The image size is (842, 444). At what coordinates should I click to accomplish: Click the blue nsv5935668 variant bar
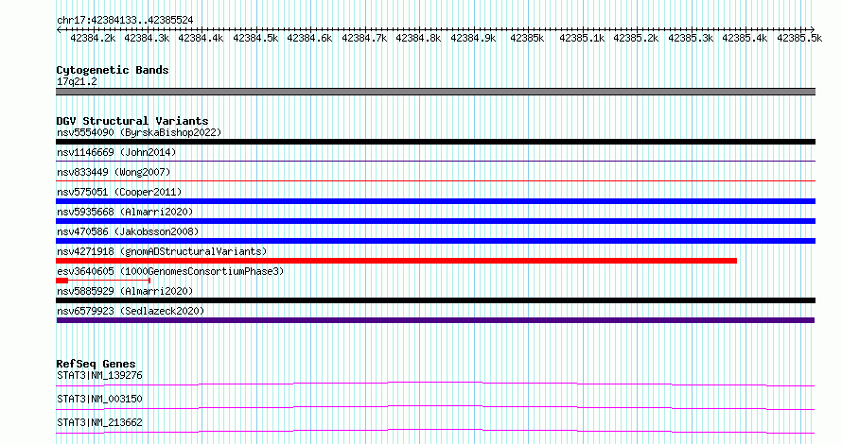pyautogui.click(x=435, y=221)
